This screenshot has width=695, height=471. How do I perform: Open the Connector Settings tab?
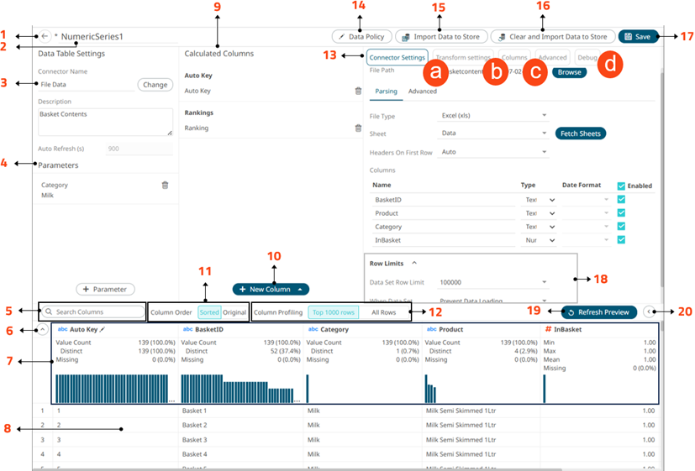coord(398,58)
